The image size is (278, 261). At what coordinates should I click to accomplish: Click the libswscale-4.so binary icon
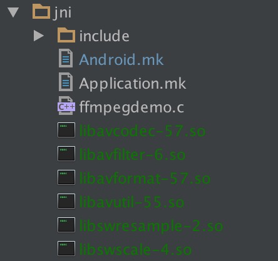pyautogui.click(x=66, y=249)
